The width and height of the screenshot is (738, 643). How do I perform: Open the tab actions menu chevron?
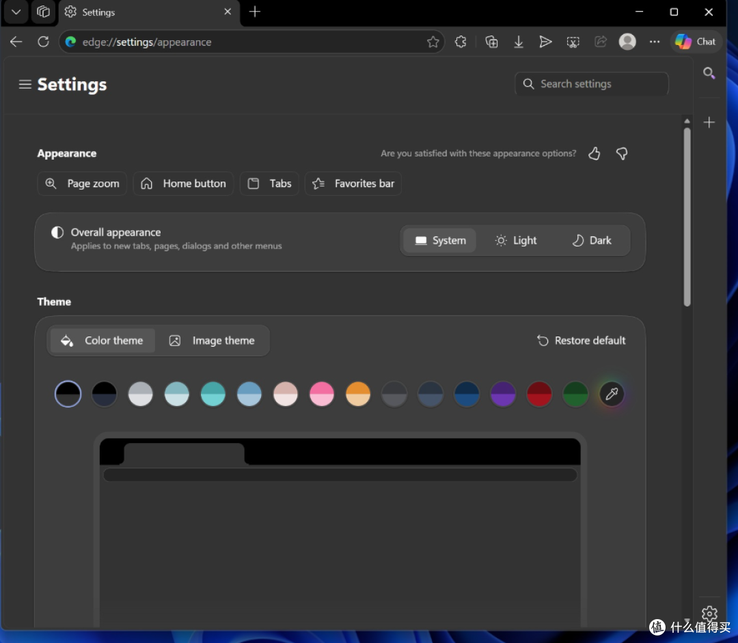click(16, 12)
